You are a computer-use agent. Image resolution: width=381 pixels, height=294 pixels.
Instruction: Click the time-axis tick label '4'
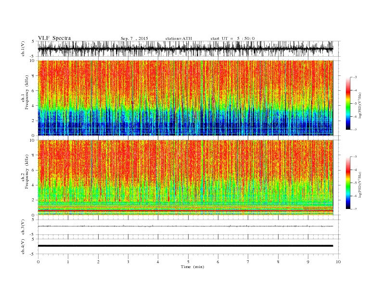point(158,262)
